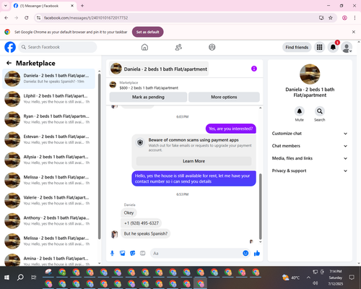Image resolution: width=361 pixels, height=289 pixels.
Task: Click More options button
Action: tap(224, 97)
